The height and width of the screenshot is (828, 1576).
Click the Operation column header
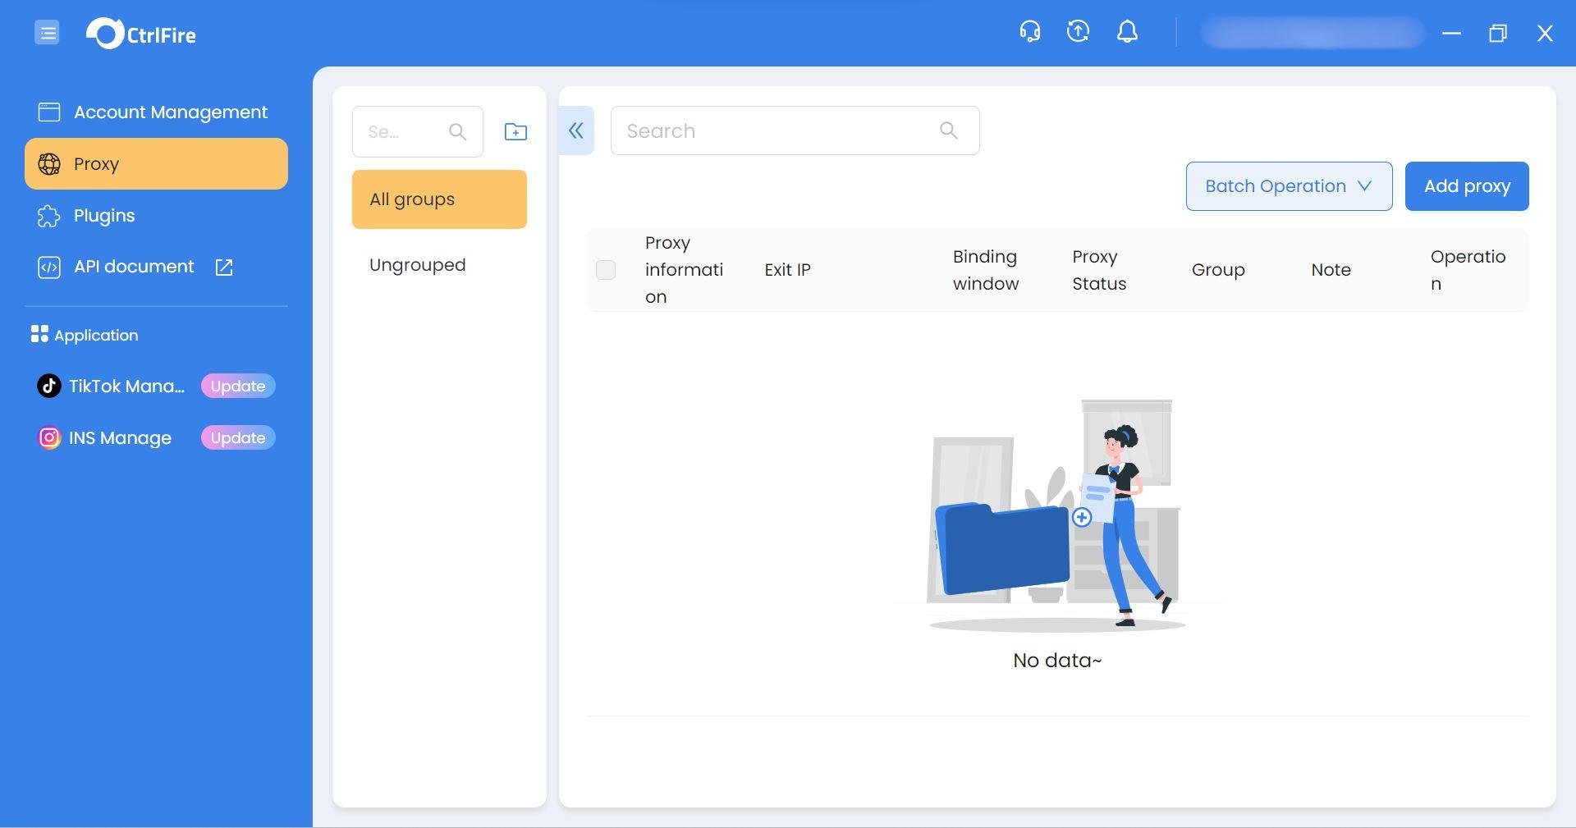click(1468, 270)
